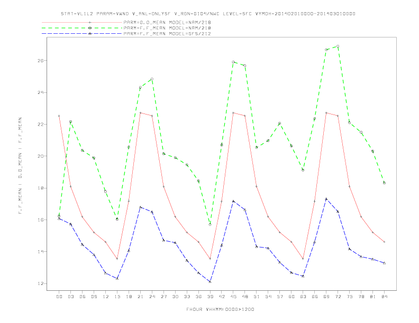Click y-axis tick label 22
The height and width of the screenshot is (323, 419).
coord(40,124)
